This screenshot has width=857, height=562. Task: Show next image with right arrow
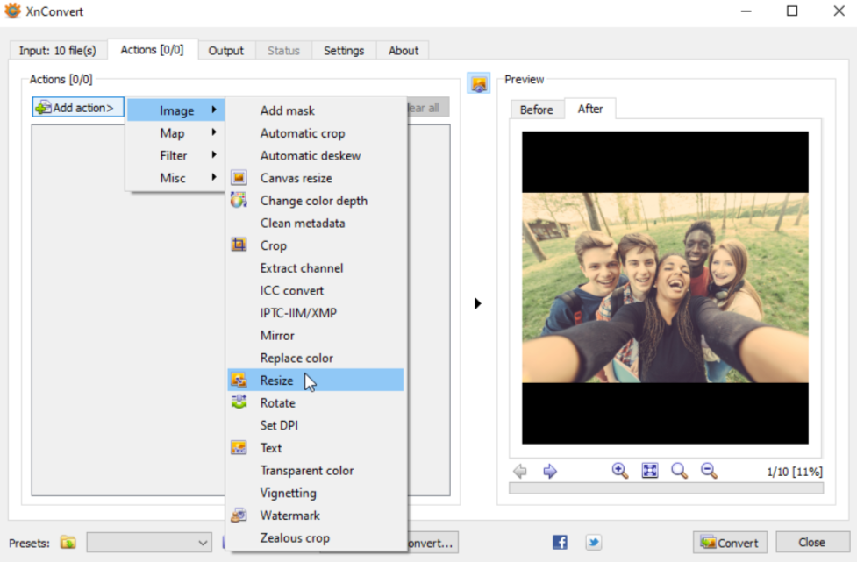[x=550, y=471]
